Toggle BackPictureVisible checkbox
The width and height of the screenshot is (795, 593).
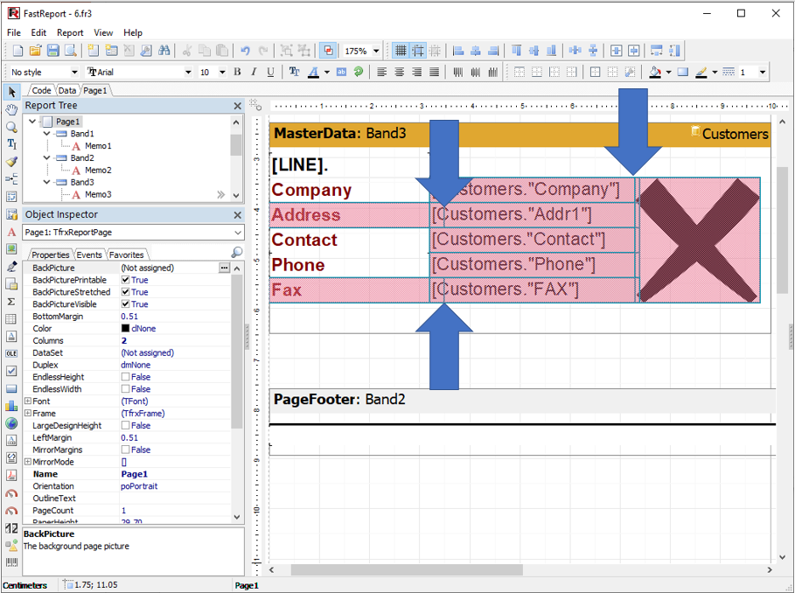[x=125, y=304]
